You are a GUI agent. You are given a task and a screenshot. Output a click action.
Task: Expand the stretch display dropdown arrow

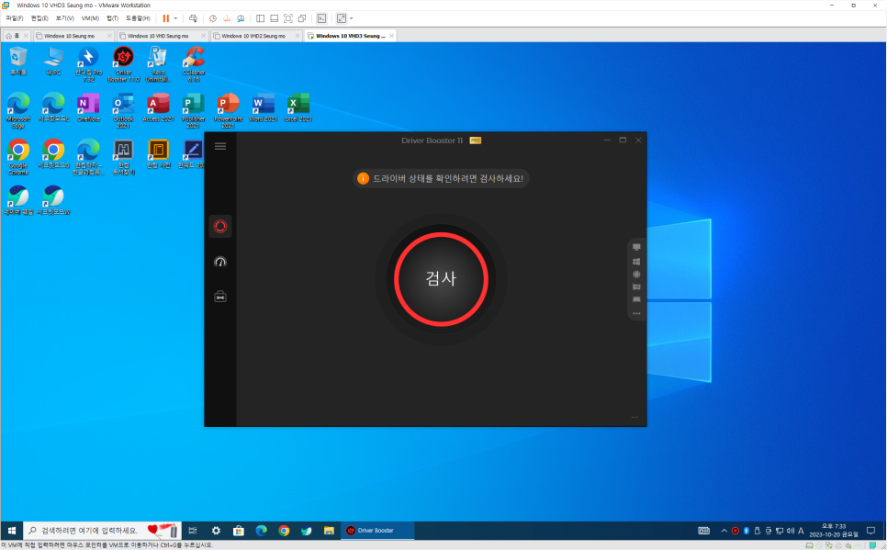click(352, 18)
